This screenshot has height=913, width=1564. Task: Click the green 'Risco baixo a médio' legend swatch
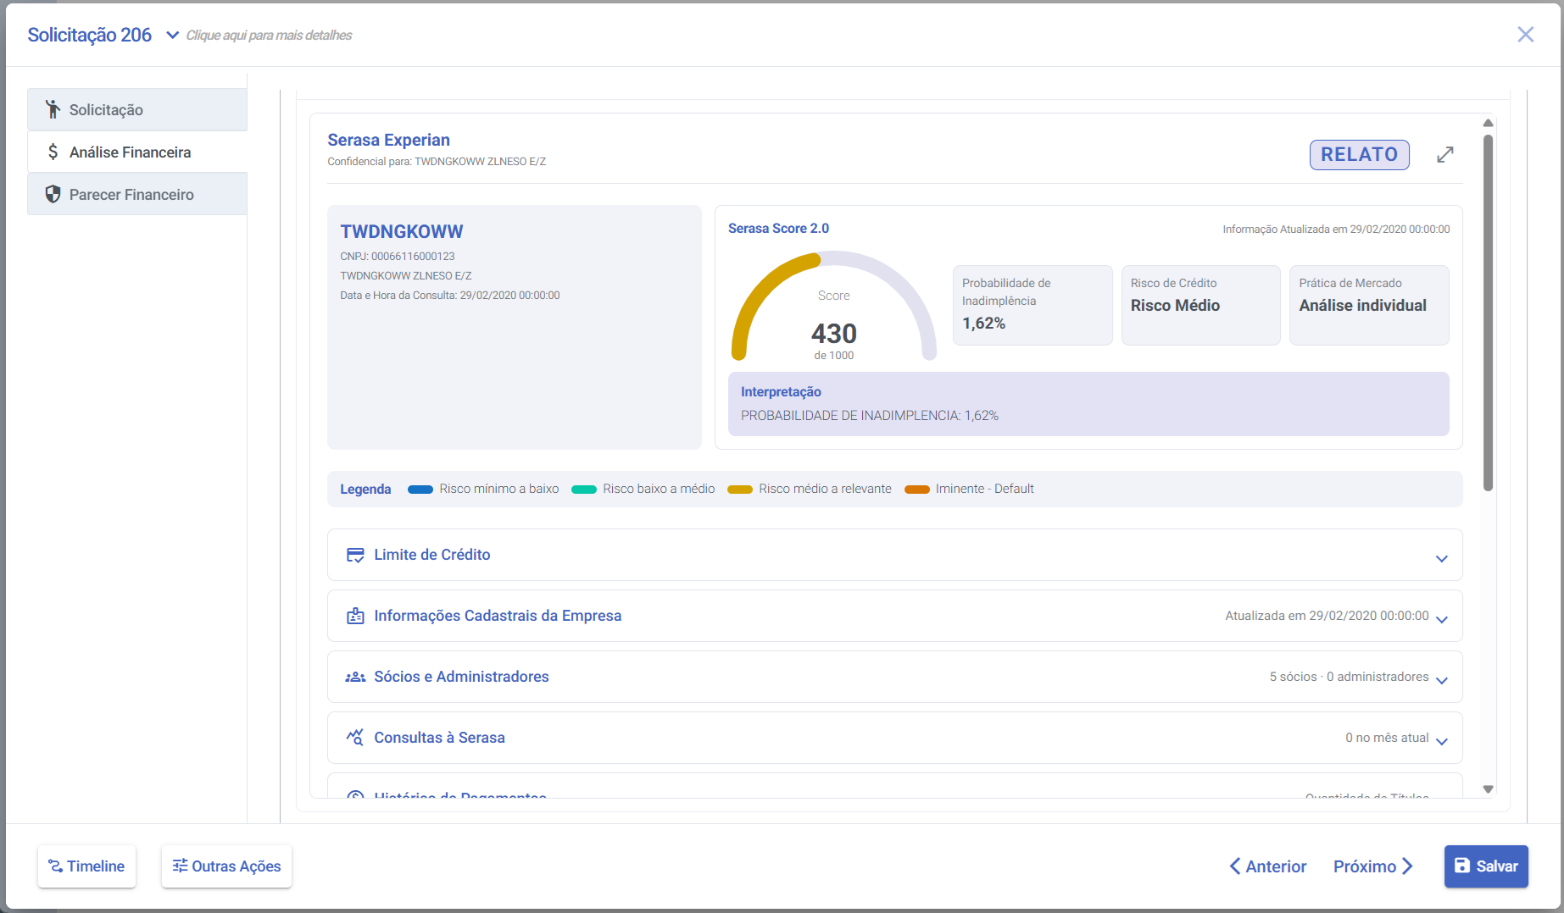tap(584, 490)
